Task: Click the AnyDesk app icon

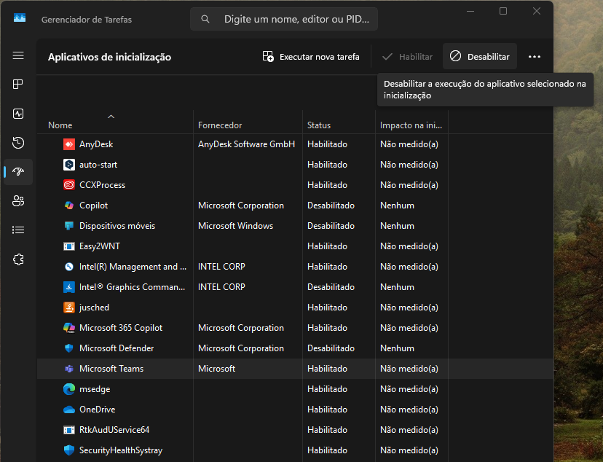Action: [69, 144]
